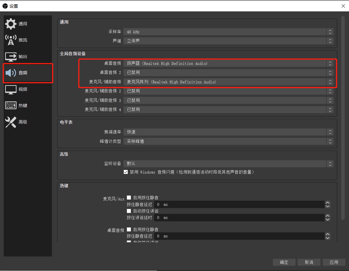Click the 输出 output settings icon
The width and height of the screenshot is (349, 271).
11,56
